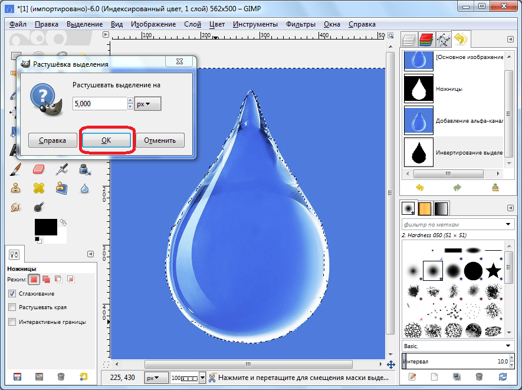Select the Blur/Sharpen water drop tool
The image size is (522, 390).
[x=84, y=188]
